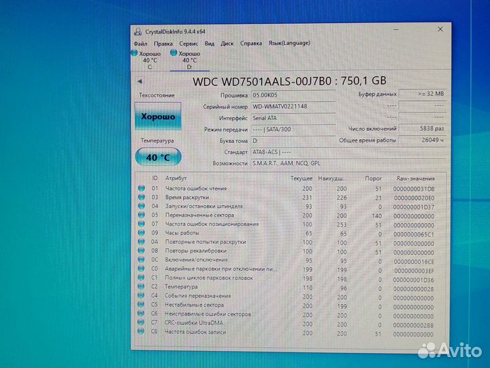This screenshot has height=368, width=490.
Task: Open the Файл menu
Action: (x=140, y=44)
